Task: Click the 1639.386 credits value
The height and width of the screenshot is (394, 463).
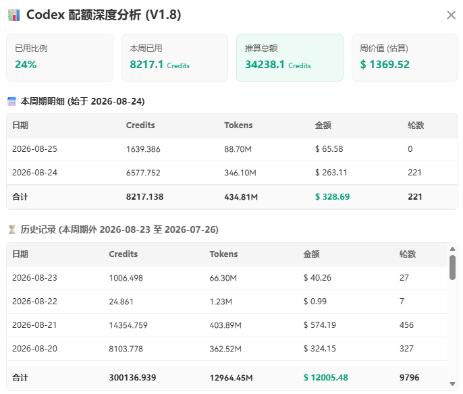Action: (143, 149)
